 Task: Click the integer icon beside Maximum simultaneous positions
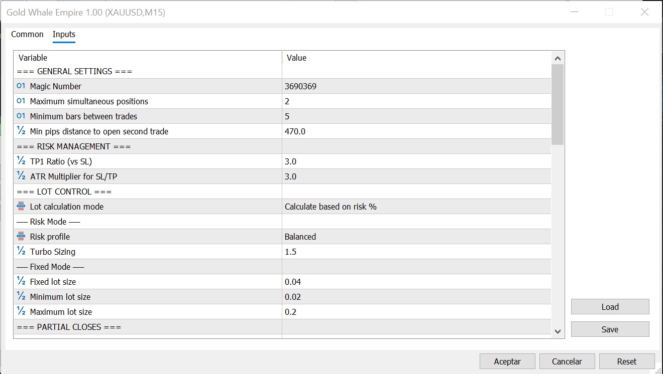[20, 101]
